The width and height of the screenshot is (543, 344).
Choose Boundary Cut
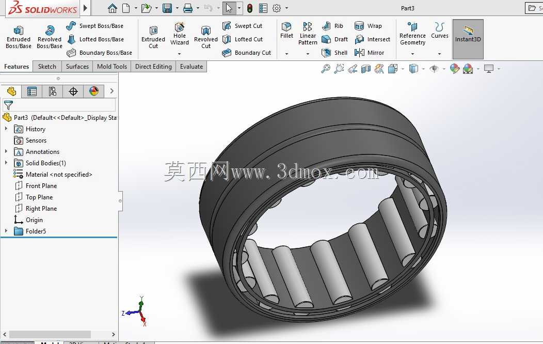coord(246,53)
